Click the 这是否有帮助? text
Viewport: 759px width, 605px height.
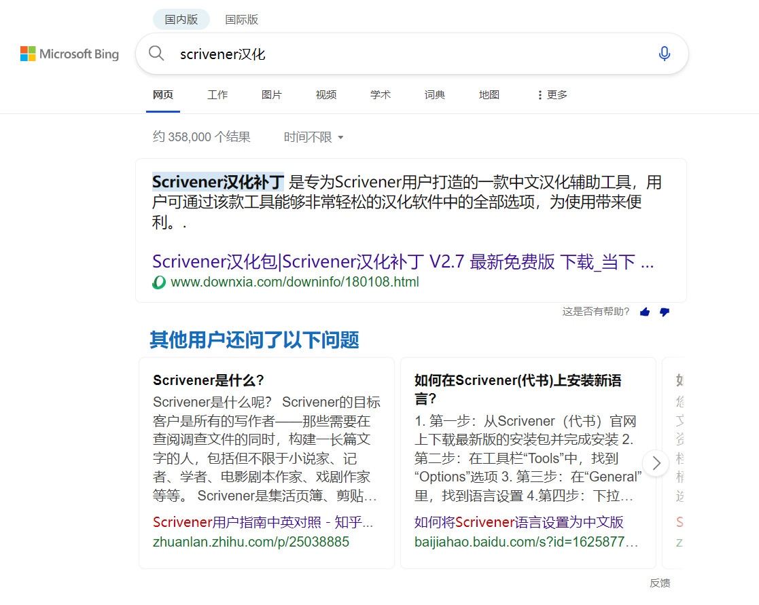pyautogui.click(x=596, y=312)
